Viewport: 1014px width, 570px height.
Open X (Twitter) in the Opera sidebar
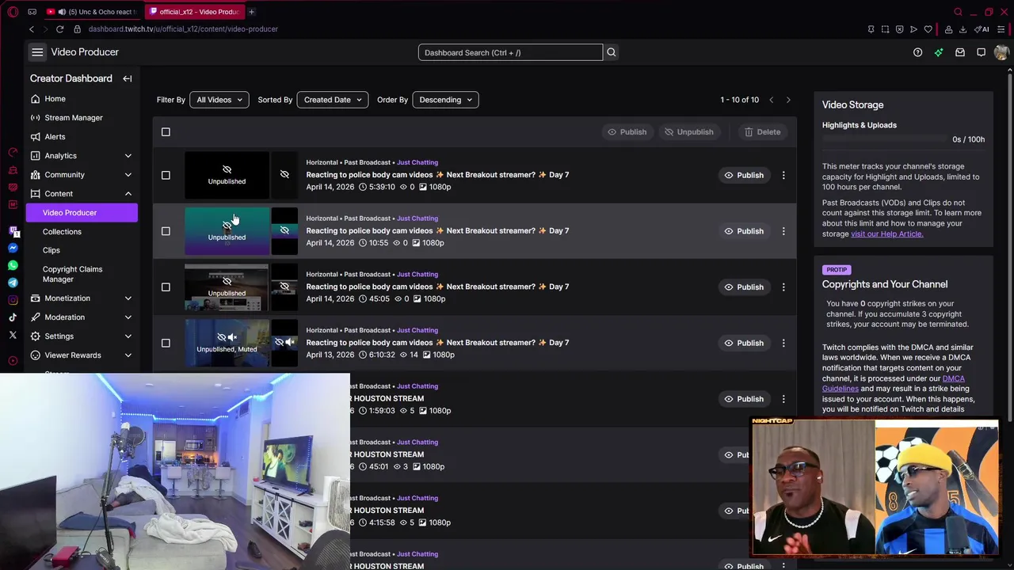click(x=13, y=336)
